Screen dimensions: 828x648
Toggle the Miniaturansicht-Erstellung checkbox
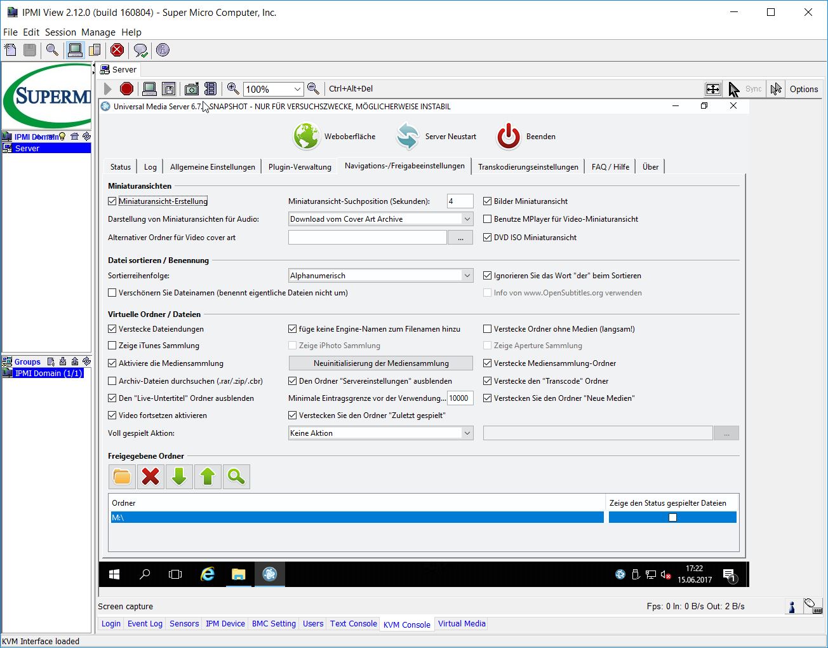point(112,201)
